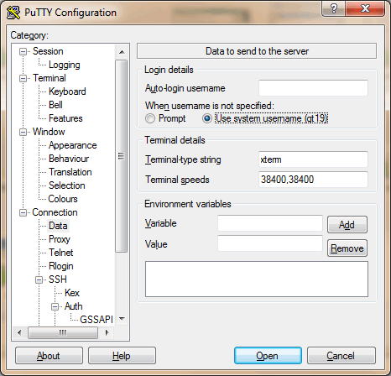The width and height of the screenshot is (391, 376).
Task: Click the Add button
Action: point(347,224)
